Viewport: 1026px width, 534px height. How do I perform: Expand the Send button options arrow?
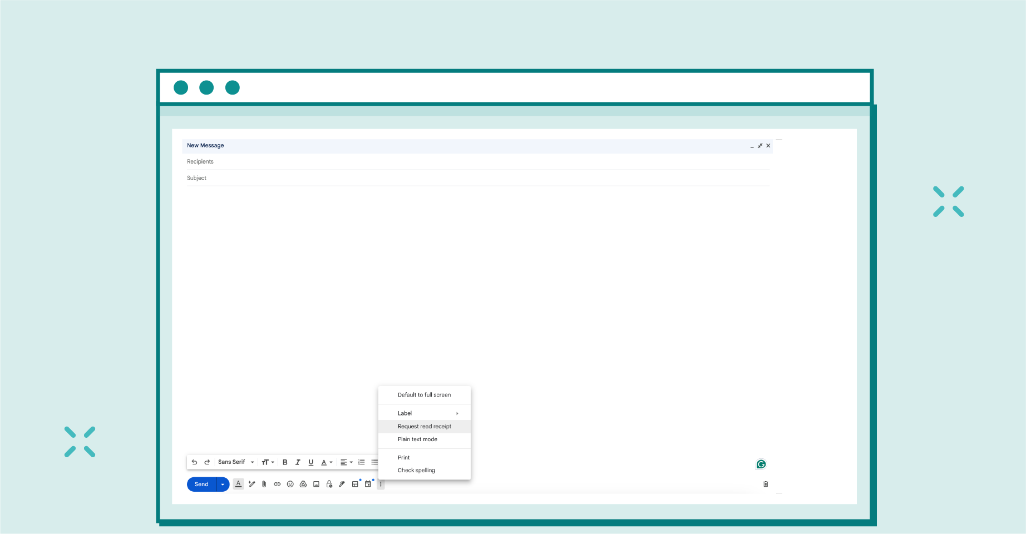[223, 484]
